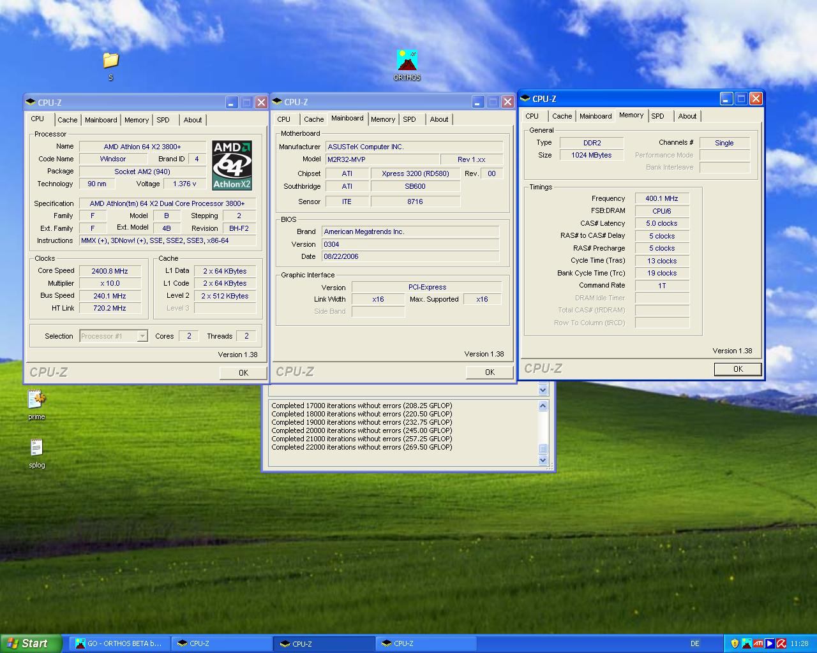The image size is (817, 653).
Task: Select SPD tab in right CPU-Z window
Action: [658, 116]
